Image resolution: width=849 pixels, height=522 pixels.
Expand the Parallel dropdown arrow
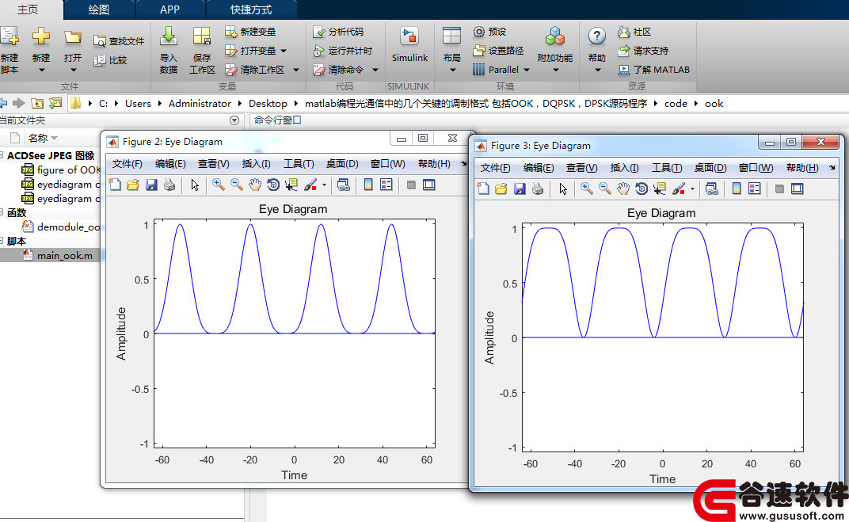527,70
